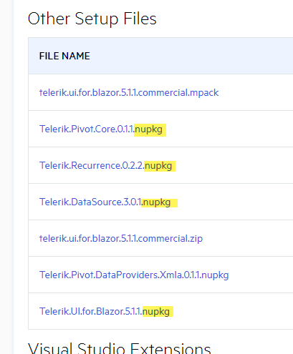Click the Telerik.Recurrence.0.2.2.nupkg link
This screenshot has height=354, width=293.
[x=105, y=166]
